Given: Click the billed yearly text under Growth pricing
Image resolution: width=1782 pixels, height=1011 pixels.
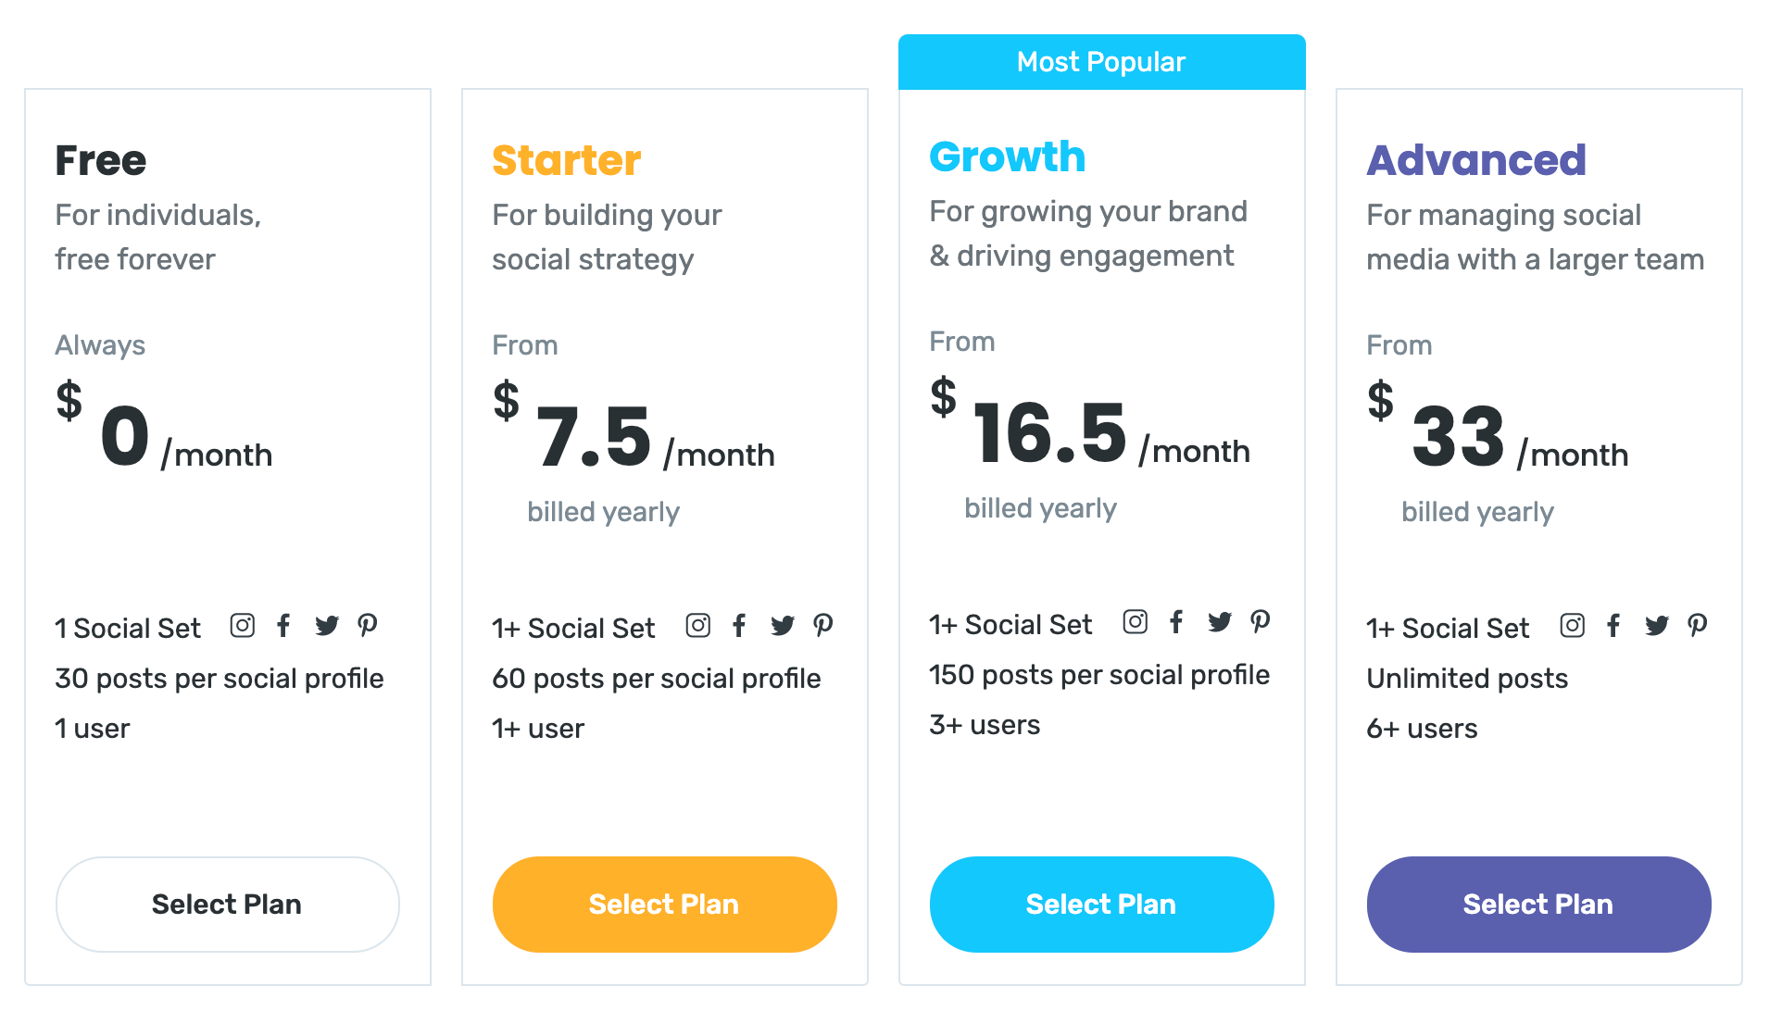Looking at the screenshot, I should pos(1040,507).
